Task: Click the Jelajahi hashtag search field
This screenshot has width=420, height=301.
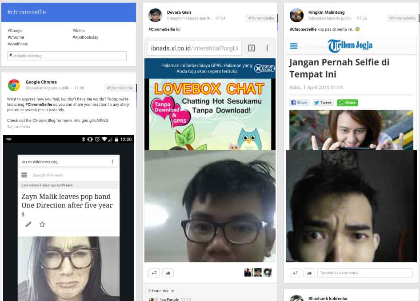Action: [x=67, y=56]
